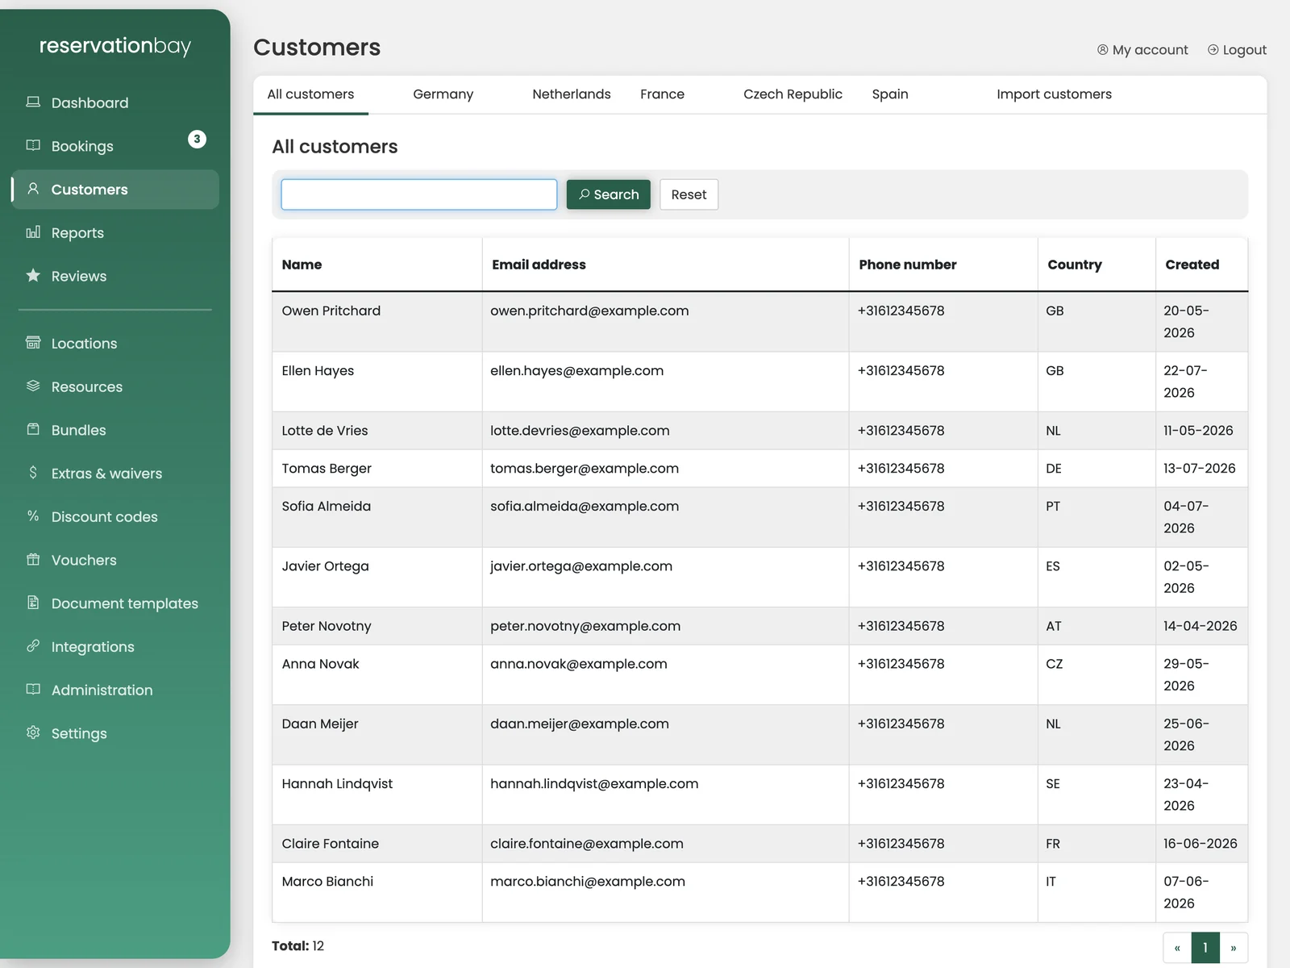The image size is (1290, 968).
Task: Click the Bookings badge showing 3
Action: [x=197, y=139]
